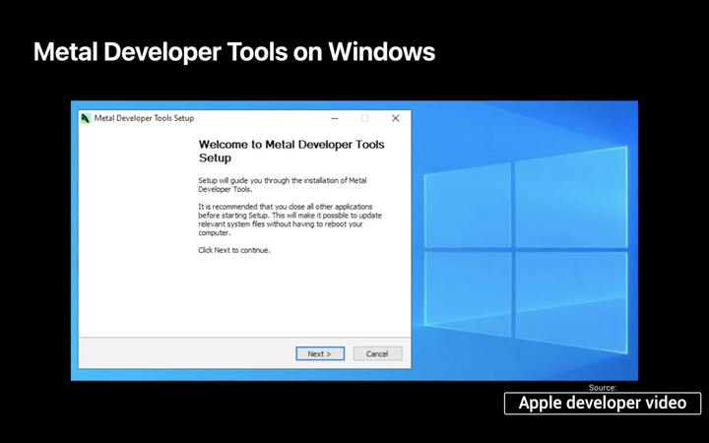
Task: Click the 'Setup will guide you' paragraph
Action: [x=283, y=185]
